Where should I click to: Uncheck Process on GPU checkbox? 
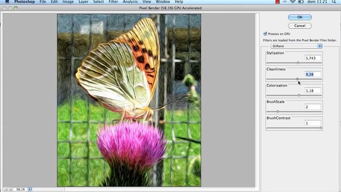point(265,34)
